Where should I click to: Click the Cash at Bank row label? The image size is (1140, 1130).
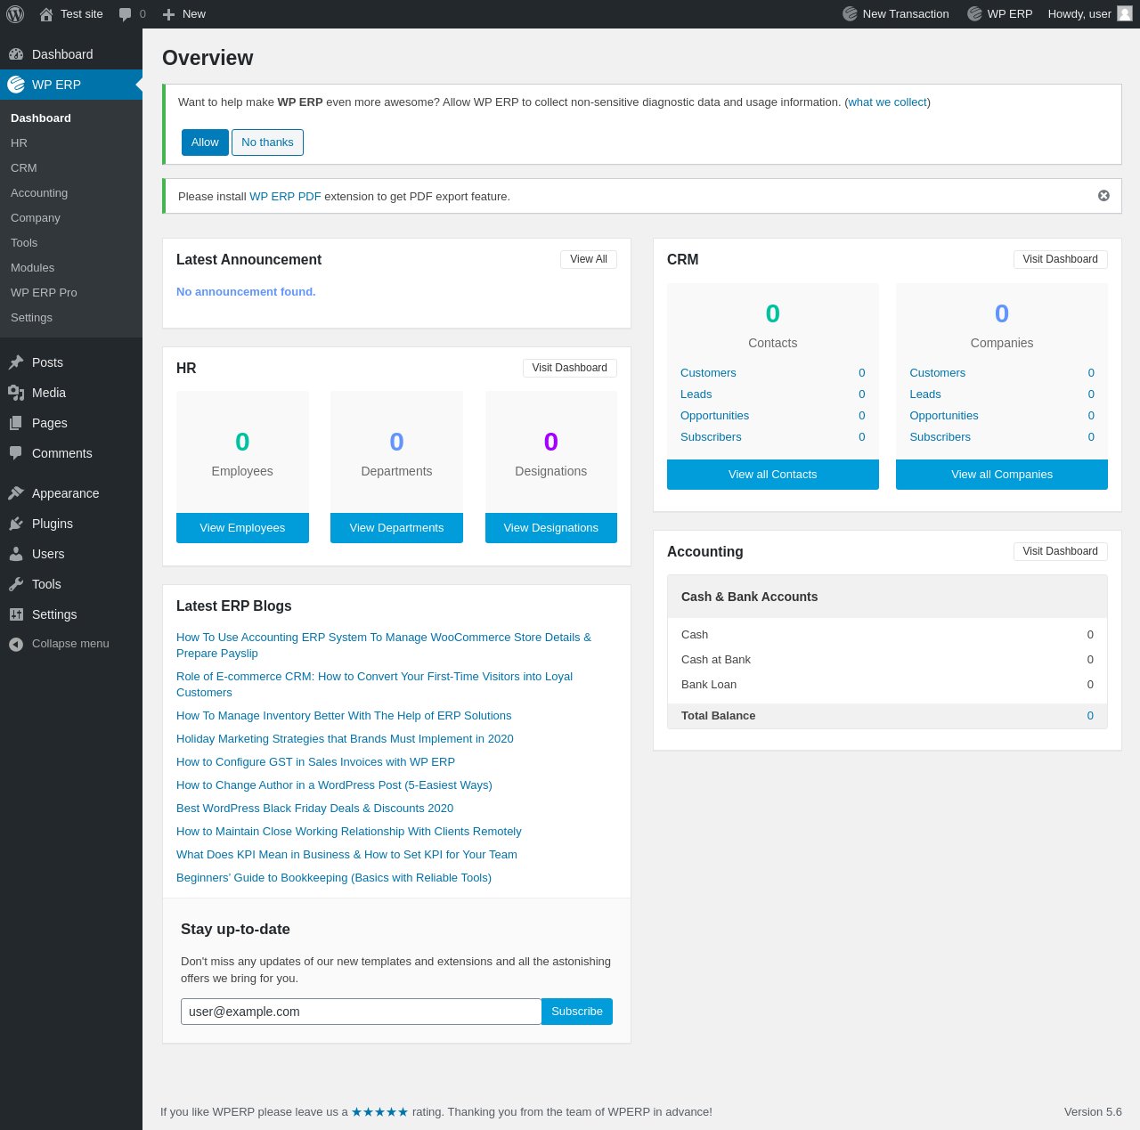(716, 660)
